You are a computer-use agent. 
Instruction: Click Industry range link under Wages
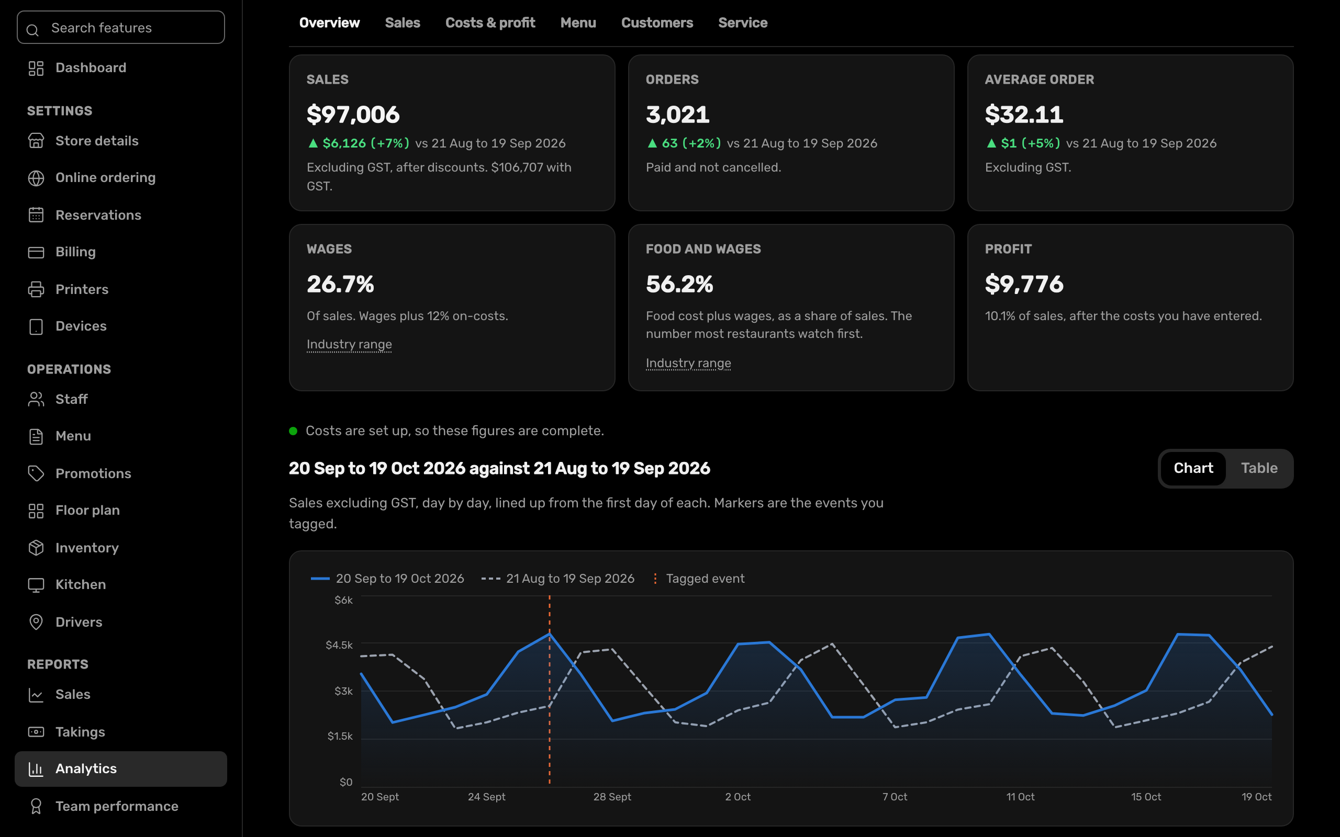(x=350, y=344)
